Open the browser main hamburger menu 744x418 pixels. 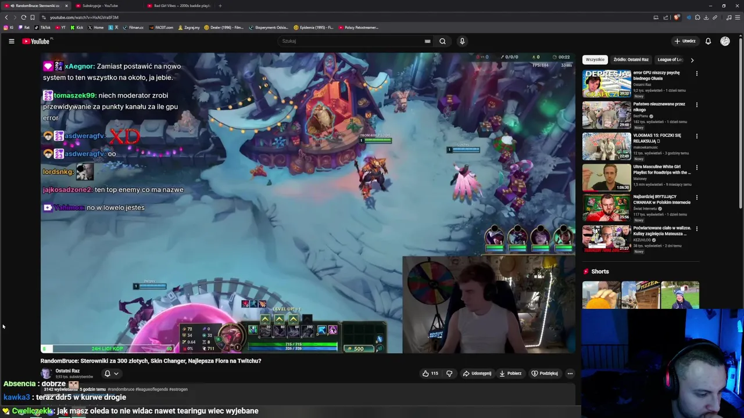tap(738, 17)
